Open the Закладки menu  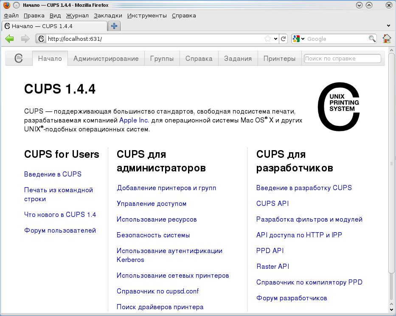coord(108,16)
